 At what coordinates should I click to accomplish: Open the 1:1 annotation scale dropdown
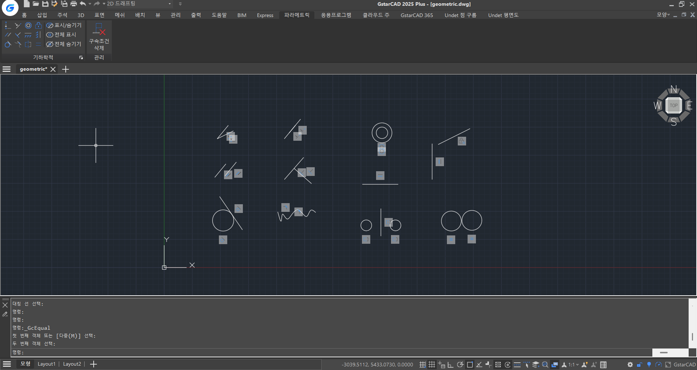[x=574, y=365]
